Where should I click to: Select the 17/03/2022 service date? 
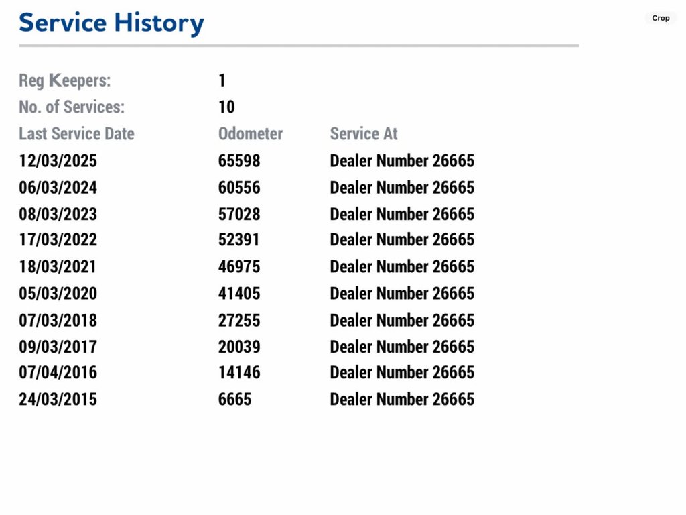(x=58, y=240)
